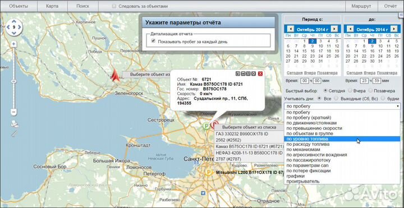The width and height of the screenshot is (404, 208).
Task: Click the red arrow vehicle marker near Зеленогорск
Action: 116,76
